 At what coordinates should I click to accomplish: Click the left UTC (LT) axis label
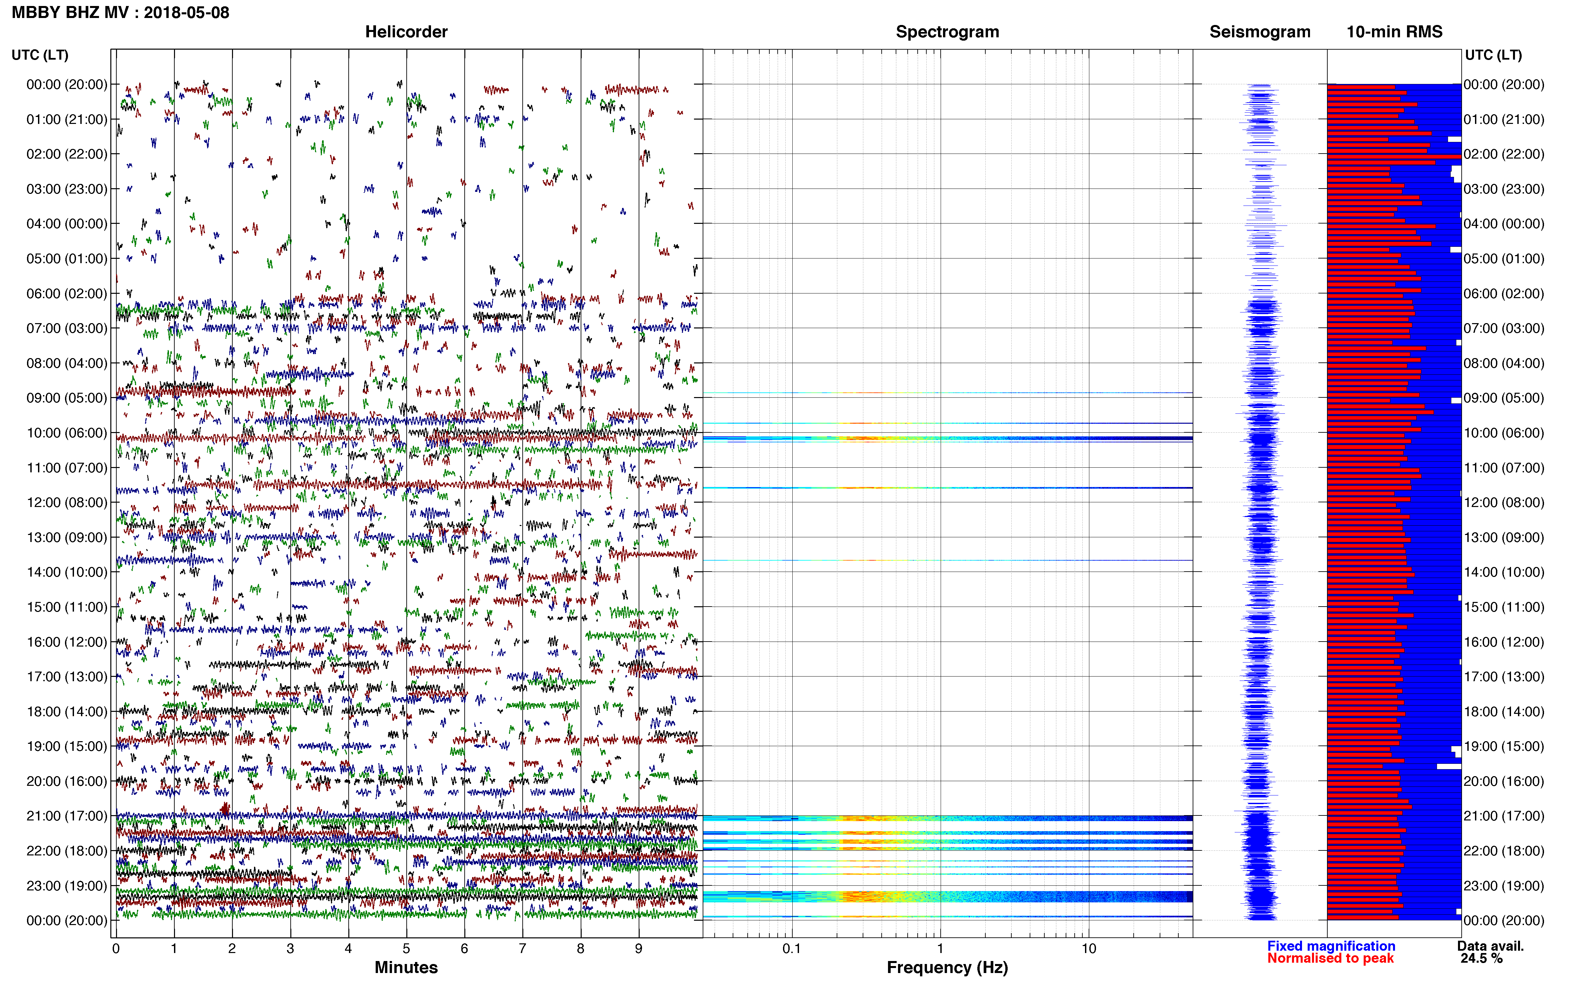(x=40, y=55)
